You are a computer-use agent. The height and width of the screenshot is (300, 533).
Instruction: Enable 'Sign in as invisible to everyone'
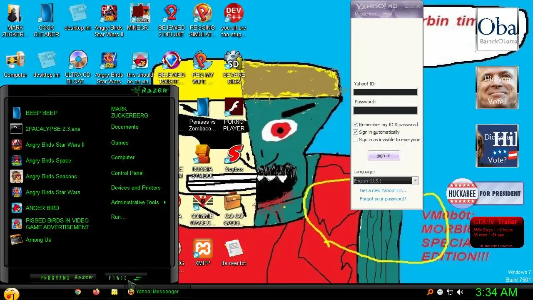pos(355,140)
